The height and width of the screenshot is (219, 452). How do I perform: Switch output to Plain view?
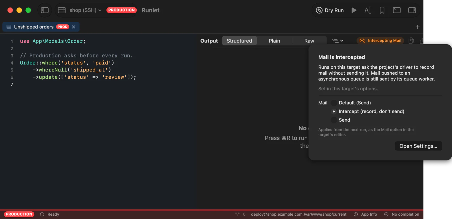pyautogui.click(x=274, y=41)
